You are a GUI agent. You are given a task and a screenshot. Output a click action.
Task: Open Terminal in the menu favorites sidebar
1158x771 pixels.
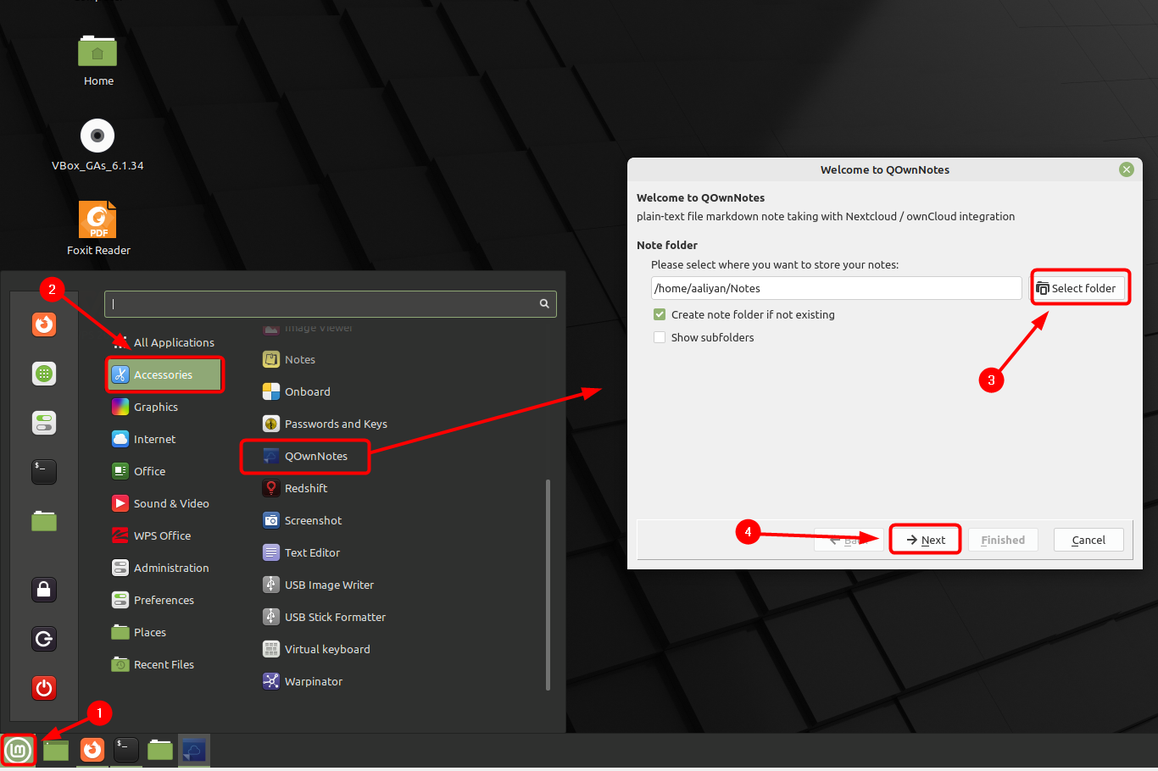44,471
